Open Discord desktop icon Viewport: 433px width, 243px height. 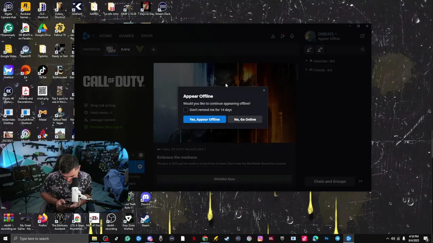click(x=145, y=199)
